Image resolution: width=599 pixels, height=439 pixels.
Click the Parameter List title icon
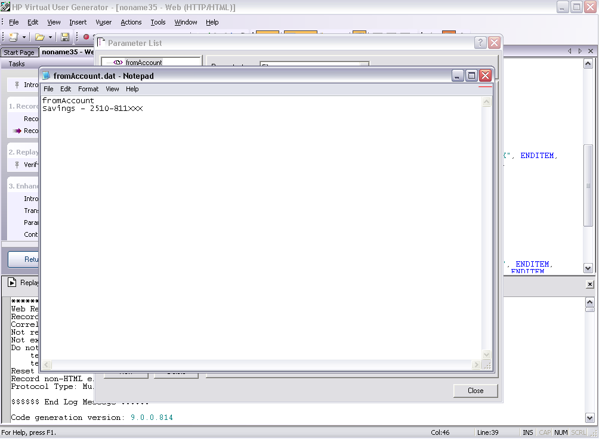coord(101,42)
